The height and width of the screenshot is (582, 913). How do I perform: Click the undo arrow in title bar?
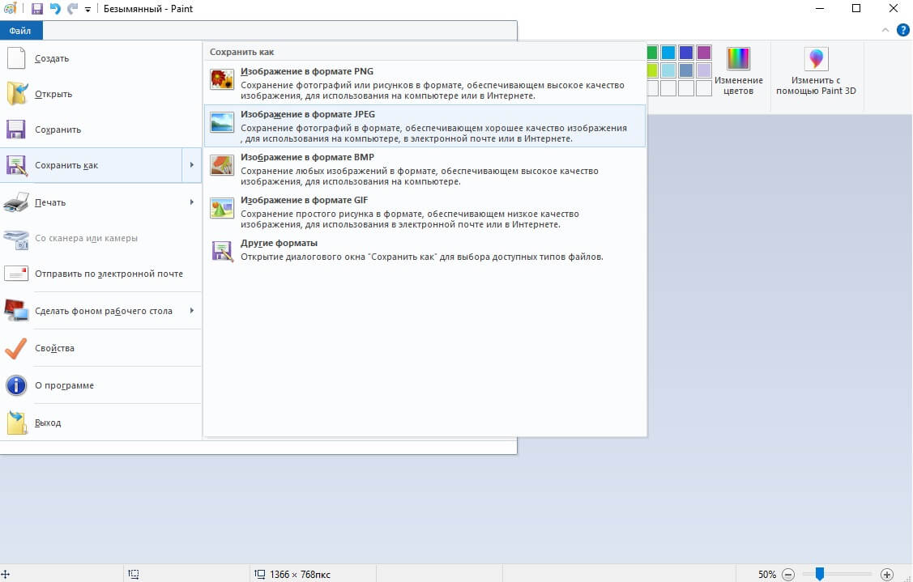[55, 9]
